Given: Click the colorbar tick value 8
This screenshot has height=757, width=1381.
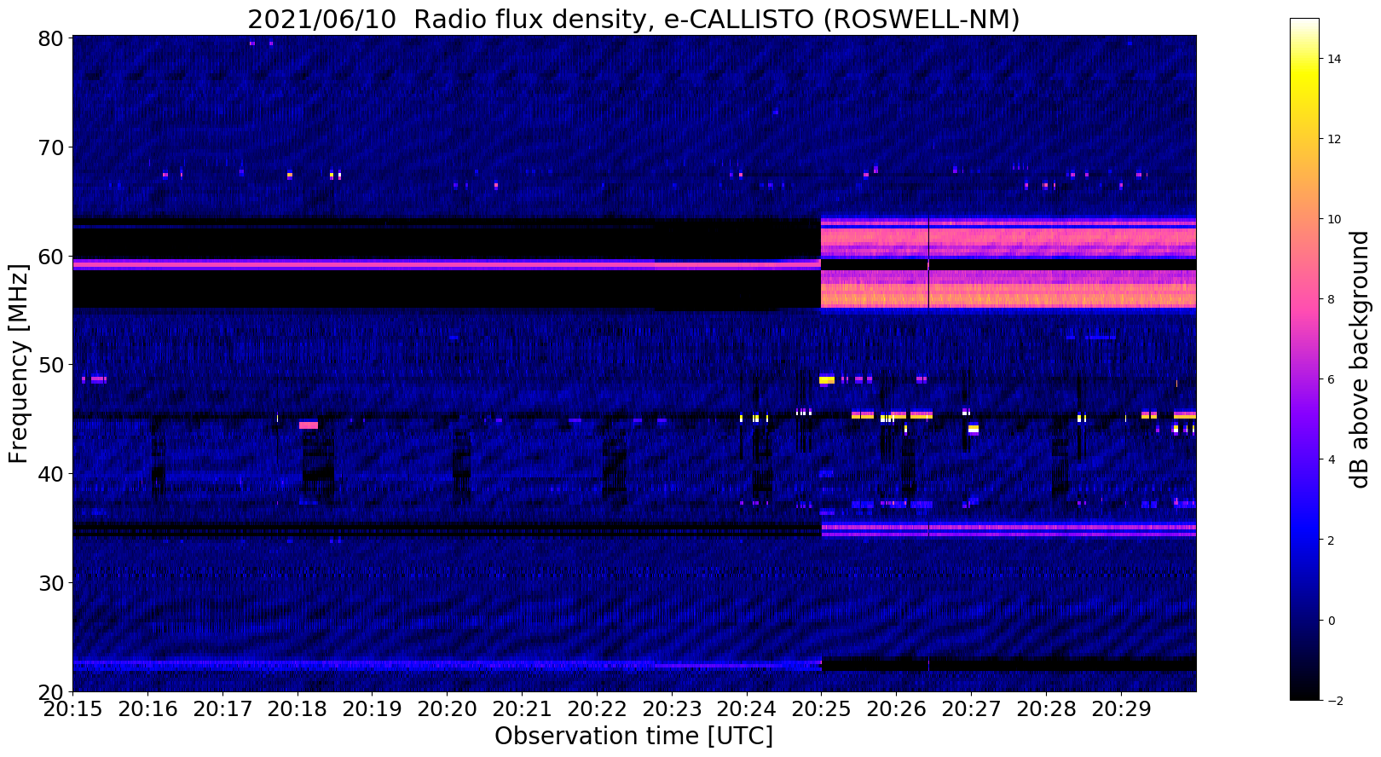Looking at the screenshot, I should click(x=1330, y=299).
